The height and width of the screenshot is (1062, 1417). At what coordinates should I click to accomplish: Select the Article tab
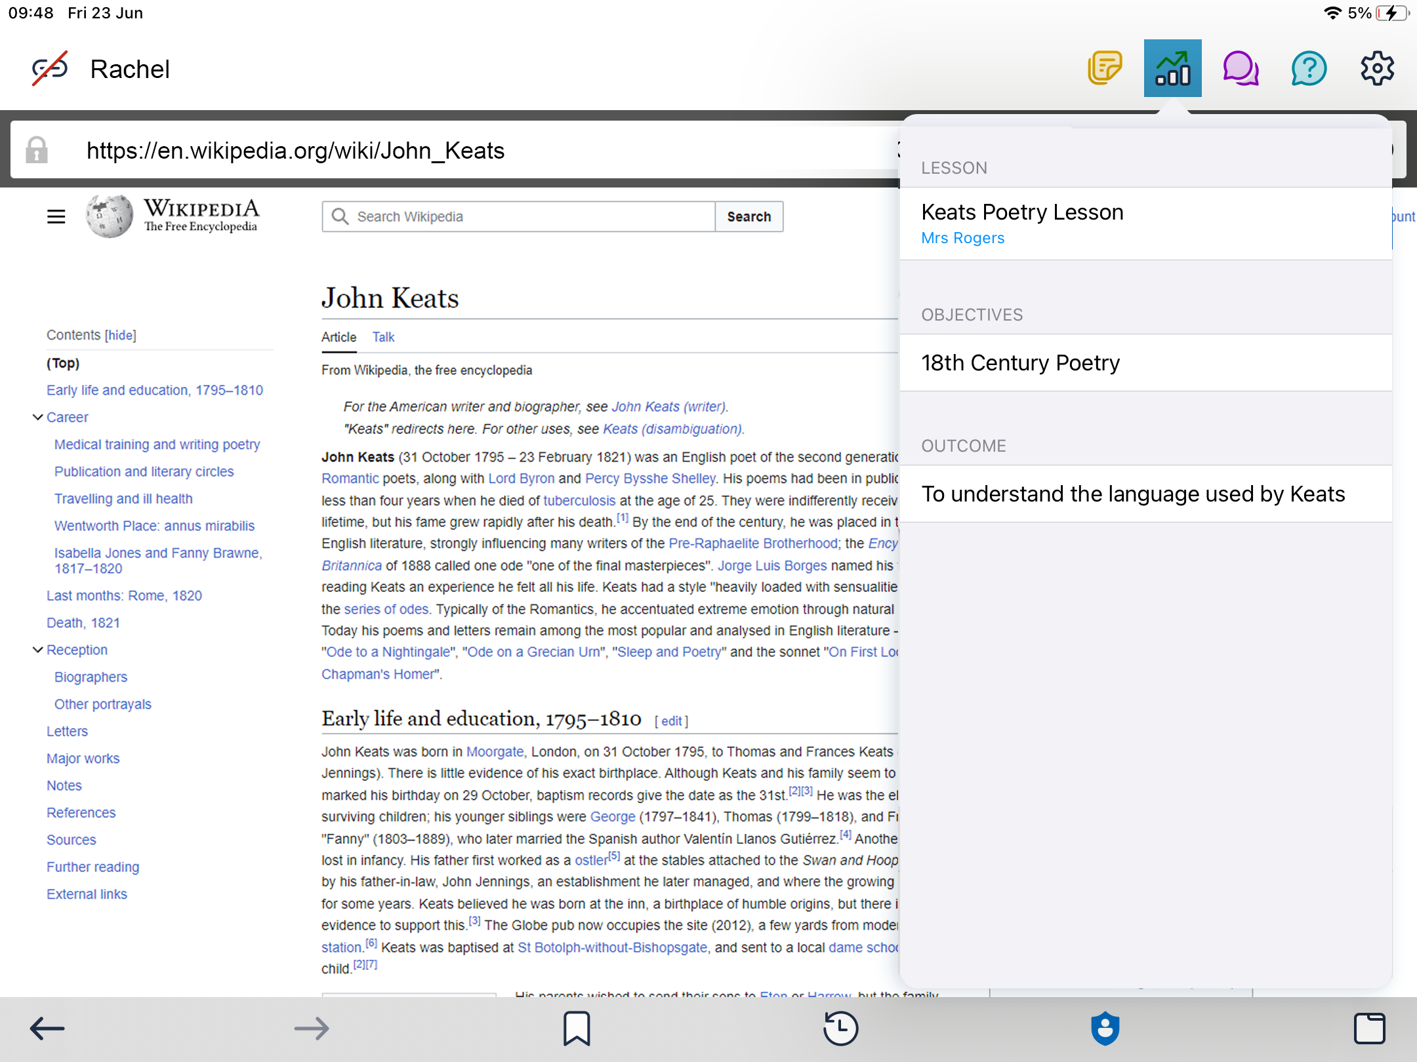point(339,337)
